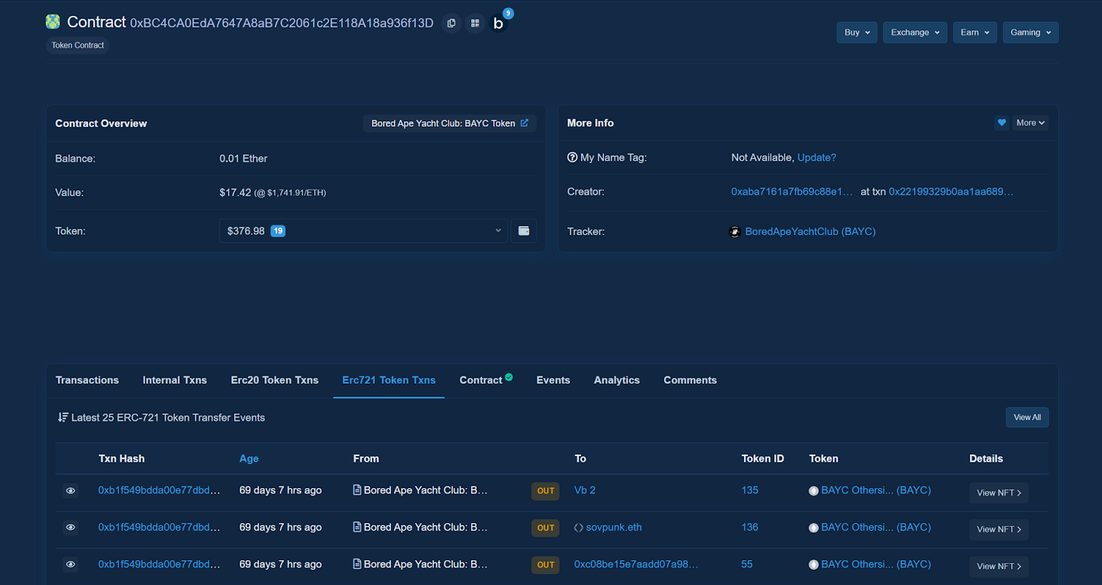The image size is (1102, 585).
Task: Expand the More dropdown in More Info
Action: pyautogui.click(x=1030, y=123)
